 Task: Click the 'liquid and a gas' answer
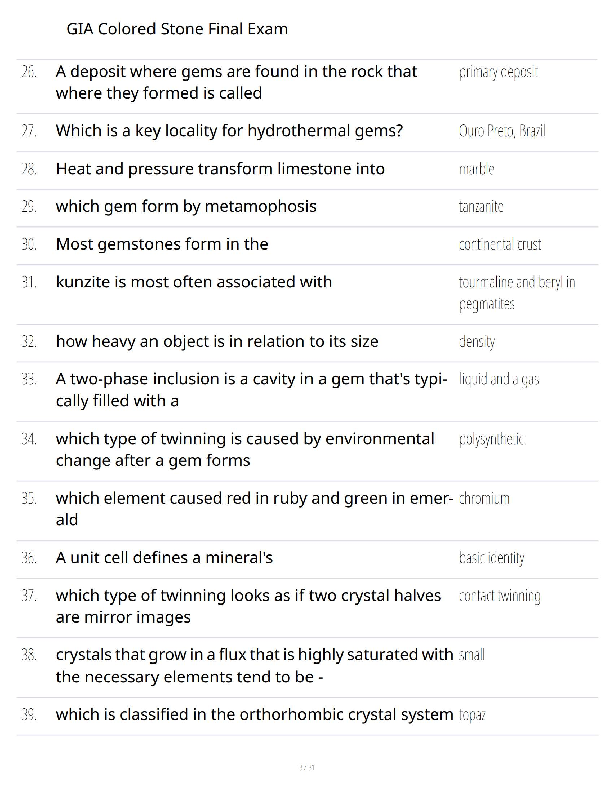point(499,379)
